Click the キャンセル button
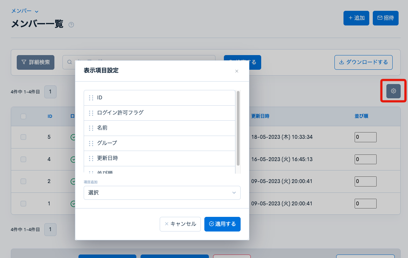 coord(180,224)
